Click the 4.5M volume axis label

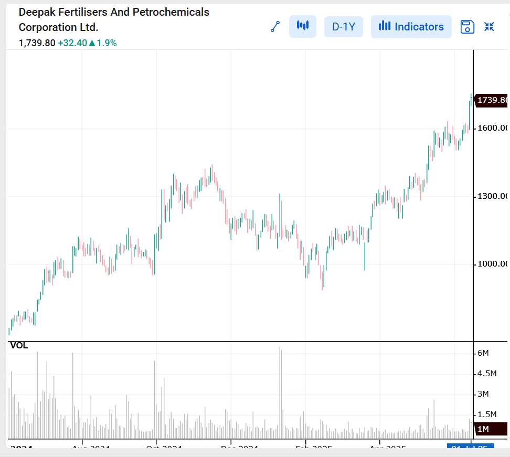pos(487,374)
